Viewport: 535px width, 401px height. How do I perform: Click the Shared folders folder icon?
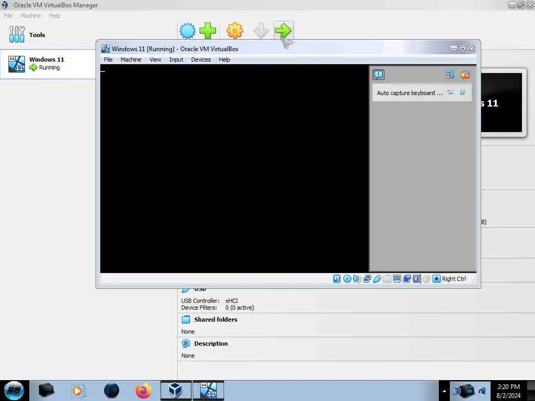pos(186,320)
